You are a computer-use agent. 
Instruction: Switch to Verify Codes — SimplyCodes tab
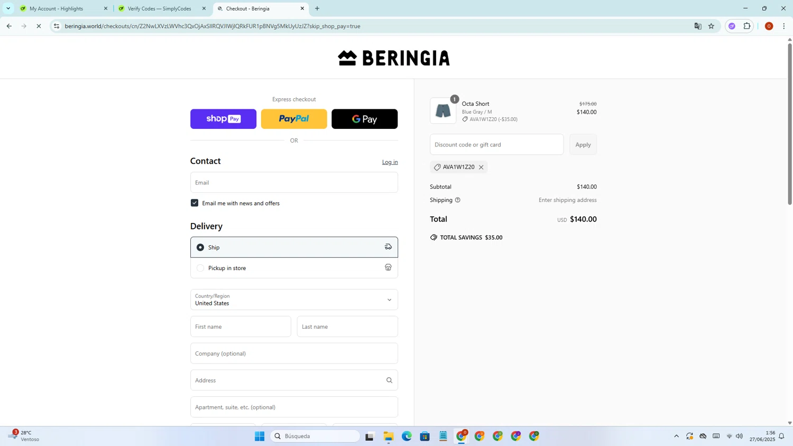(162, 8)
